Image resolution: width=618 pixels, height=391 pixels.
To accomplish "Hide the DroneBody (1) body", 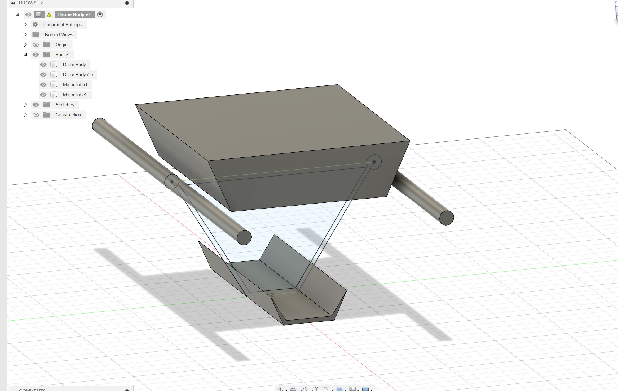I will 43,75.
